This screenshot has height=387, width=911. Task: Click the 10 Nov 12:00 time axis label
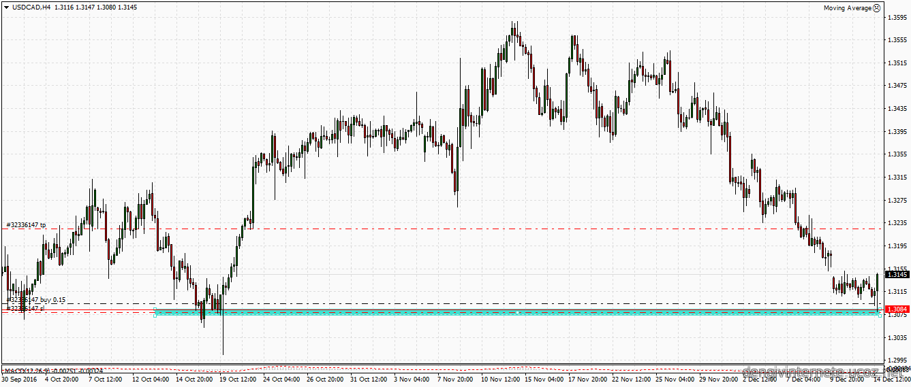click(x=501, y=379)
